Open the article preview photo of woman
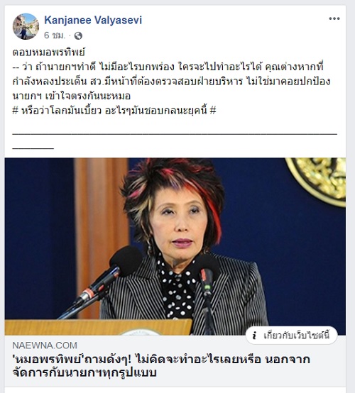 tap(175, 246)
